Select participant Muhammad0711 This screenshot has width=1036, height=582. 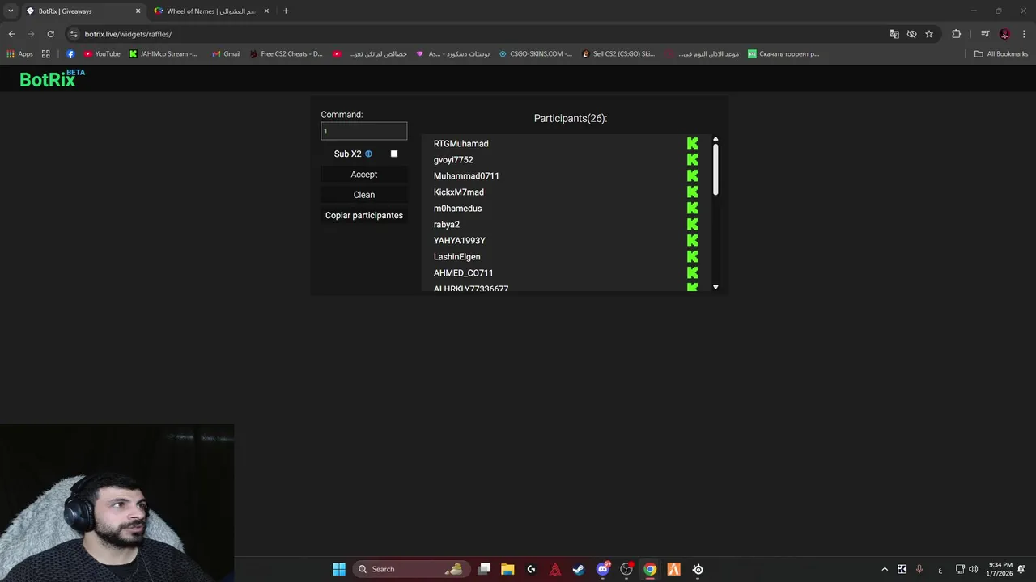pyautogui.click(x=466, y=176)
